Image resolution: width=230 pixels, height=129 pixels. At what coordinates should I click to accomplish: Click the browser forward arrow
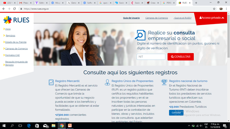(9, 9)
